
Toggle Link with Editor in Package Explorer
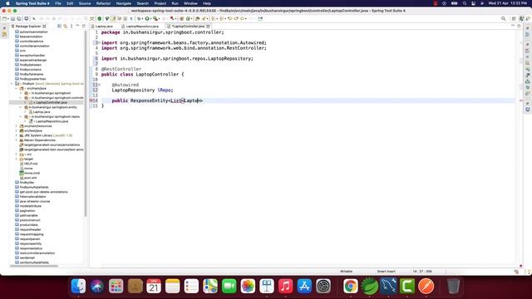coord(65,26)
